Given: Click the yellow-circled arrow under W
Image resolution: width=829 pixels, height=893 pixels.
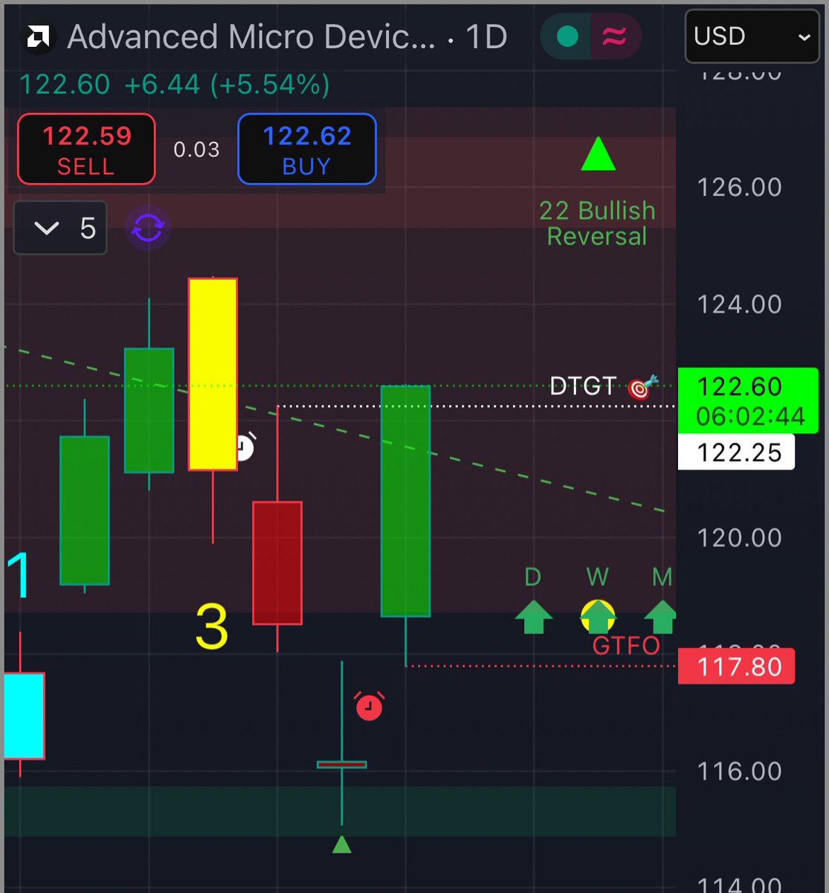Looking at the screenshot, I should (598, 616).
